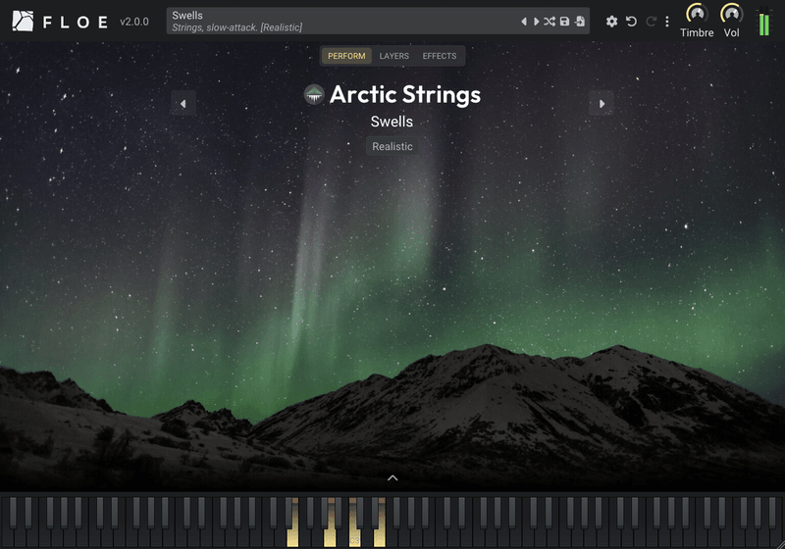Load previous preset with header left arrow
This screenshot has width=785, height=549.
pos(524,22)
